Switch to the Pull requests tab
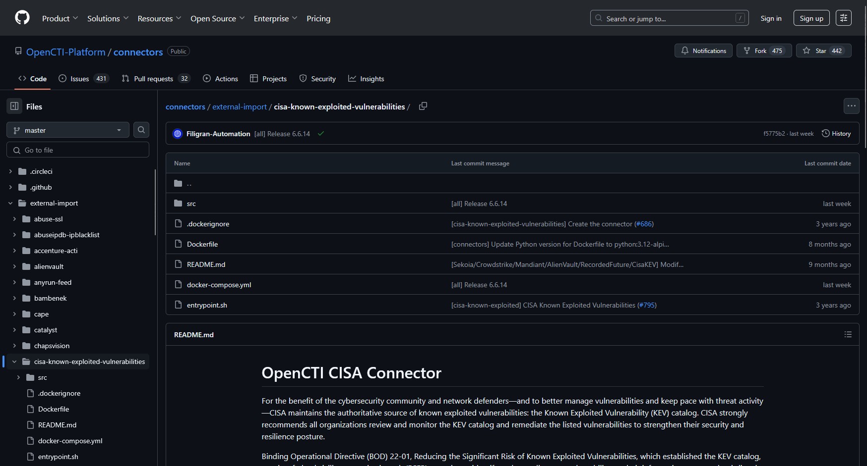Viewport: 867px width, 466px height. click(x=155, y=79)
